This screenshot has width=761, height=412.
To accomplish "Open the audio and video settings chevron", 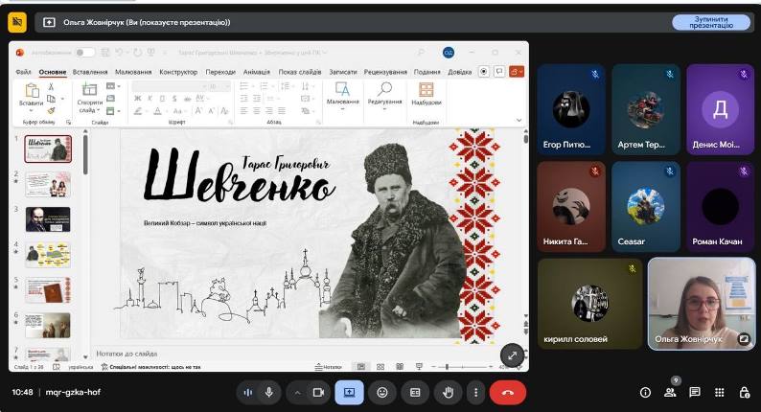I will click(297, 392).
